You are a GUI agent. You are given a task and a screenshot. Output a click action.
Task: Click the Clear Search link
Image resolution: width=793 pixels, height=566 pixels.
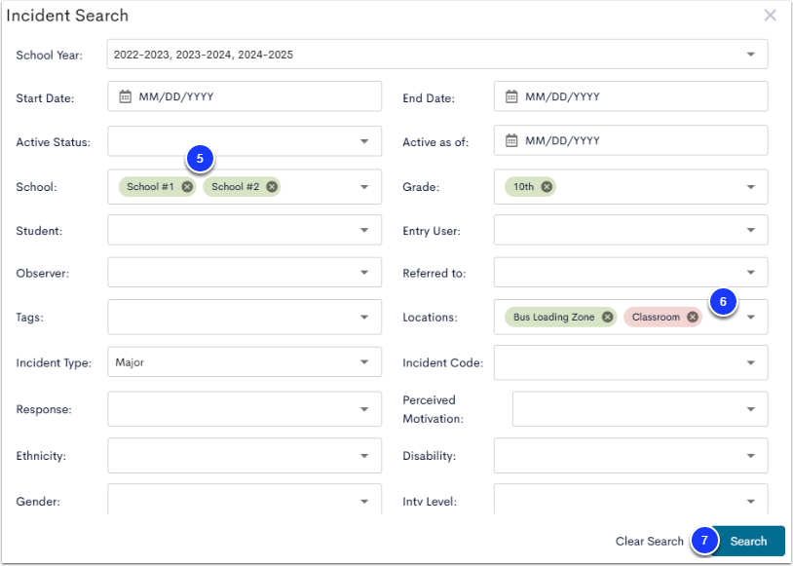click(649, 542)
